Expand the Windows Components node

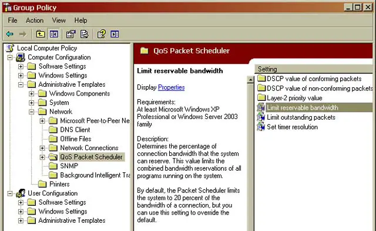point(31,94)
